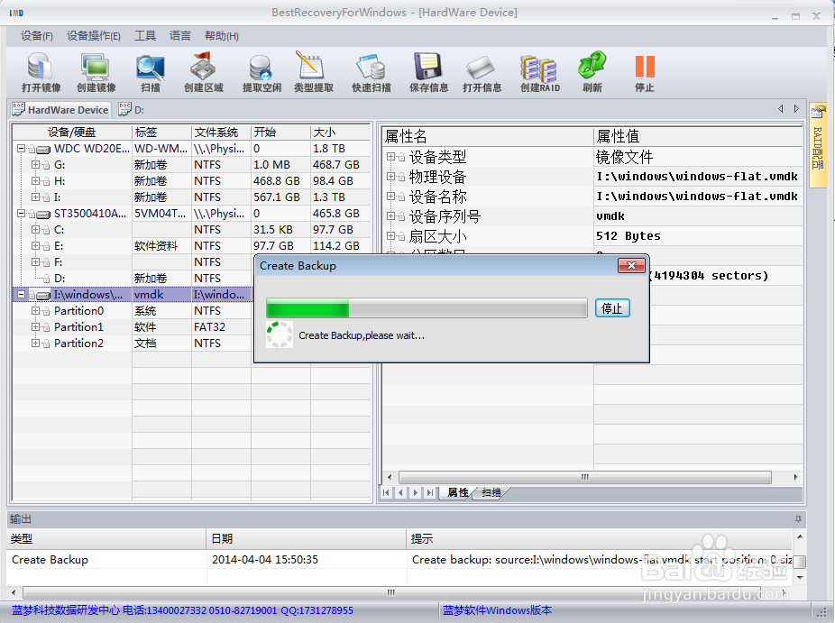Switch to the HardWare Device tab

(x=60, y=110)
